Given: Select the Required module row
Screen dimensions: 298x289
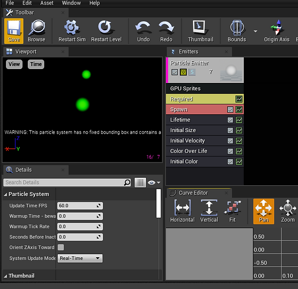Looking at the screenshot, I should pos(205,99).
